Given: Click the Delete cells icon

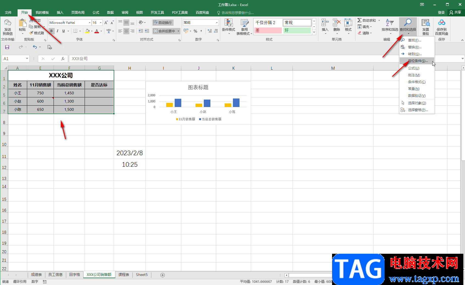Looking at the screenshot, I should tap(337, 23).
